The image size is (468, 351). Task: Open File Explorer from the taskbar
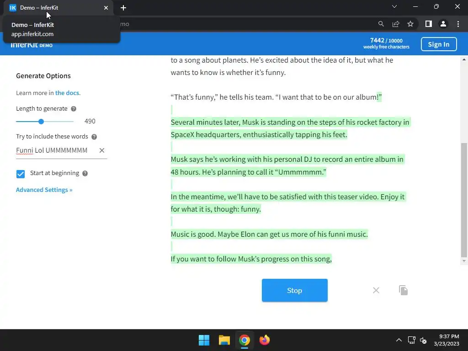(224, 340)
